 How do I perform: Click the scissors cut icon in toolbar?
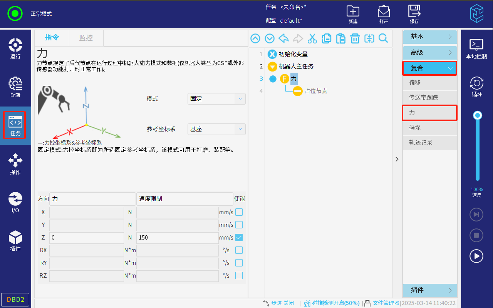pos(312,38)
